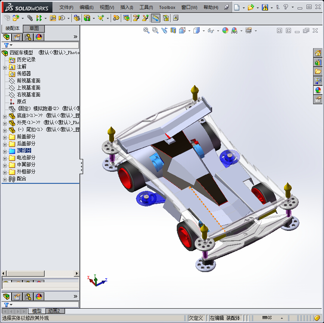Open the 插入(I) menu

[127, 7]
